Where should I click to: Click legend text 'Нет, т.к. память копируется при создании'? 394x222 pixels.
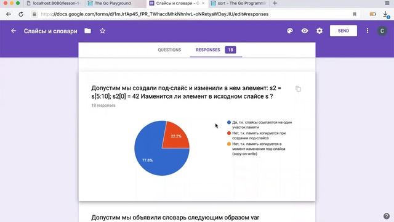pyautogui.click(x=259, y=136)
